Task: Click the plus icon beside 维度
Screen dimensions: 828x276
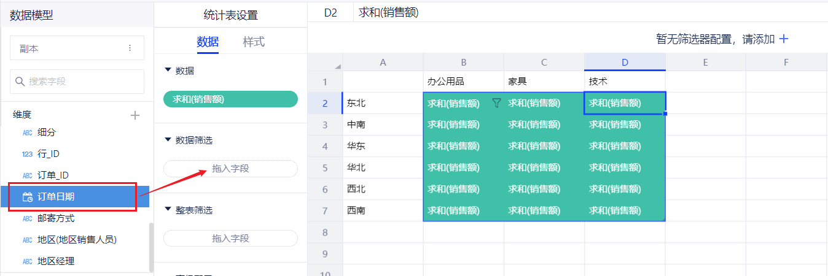Action: 135,115
